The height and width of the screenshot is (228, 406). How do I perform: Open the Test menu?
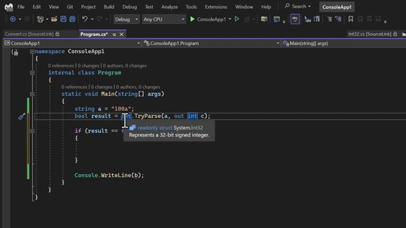[x=149, y=7]
